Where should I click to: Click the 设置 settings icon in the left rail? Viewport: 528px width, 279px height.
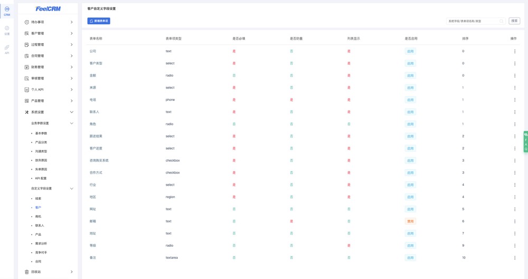tap(7, 30)
